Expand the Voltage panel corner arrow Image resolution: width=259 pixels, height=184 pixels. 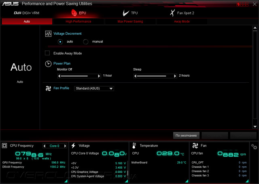126,181
